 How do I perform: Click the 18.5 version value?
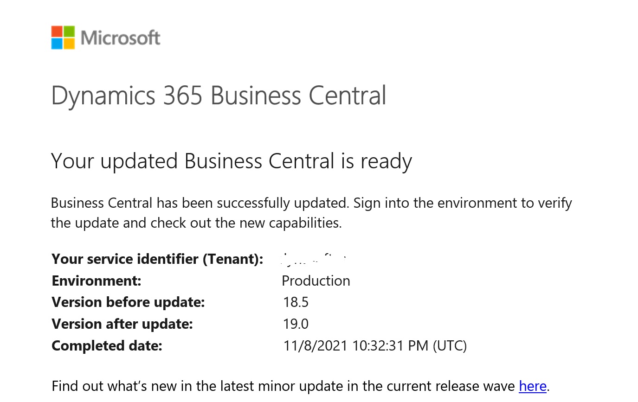pos(296,302)
